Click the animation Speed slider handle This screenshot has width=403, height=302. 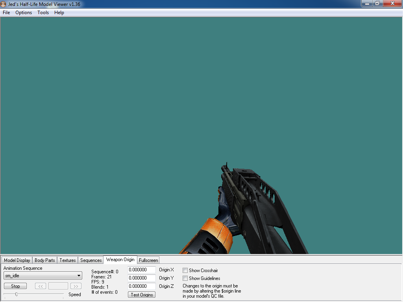(17, 294)
